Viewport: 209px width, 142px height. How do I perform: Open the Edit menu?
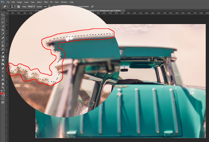(x=13, y=2)
